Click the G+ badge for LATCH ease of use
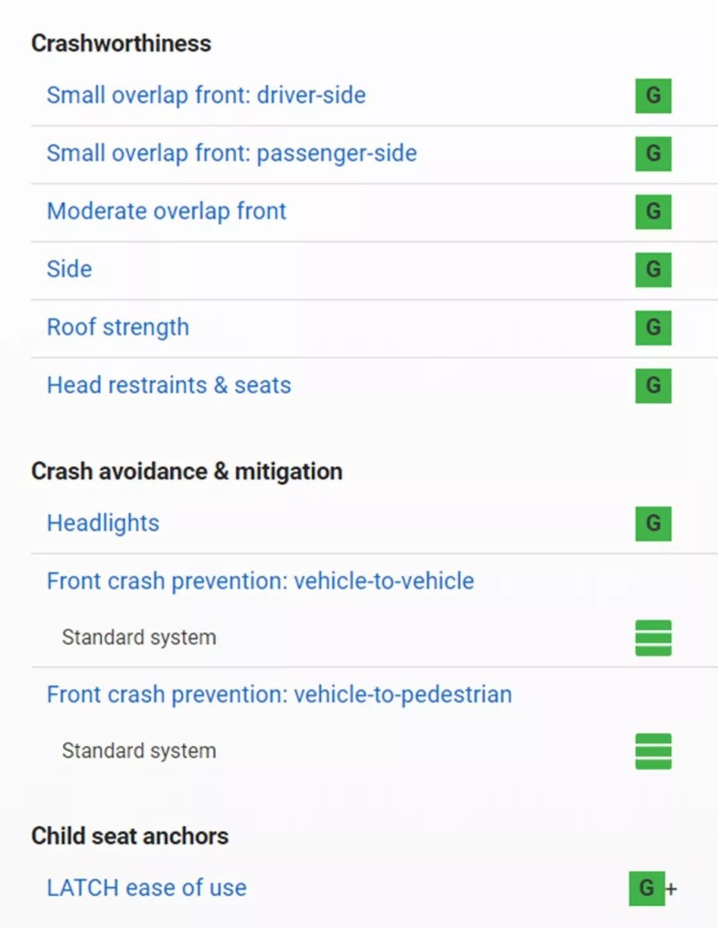Screen dimensions: 718x928 click(653, 888)
